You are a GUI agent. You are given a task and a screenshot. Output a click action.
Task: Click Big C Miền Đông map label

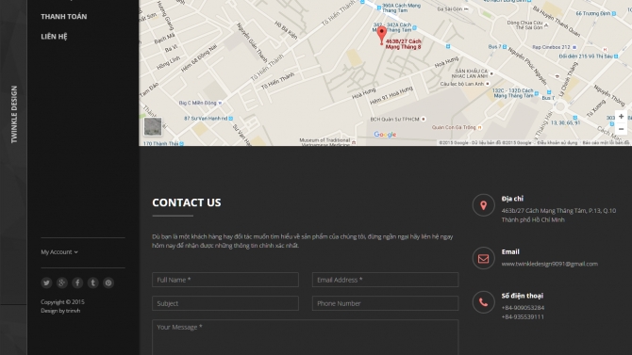coord(198,103)
